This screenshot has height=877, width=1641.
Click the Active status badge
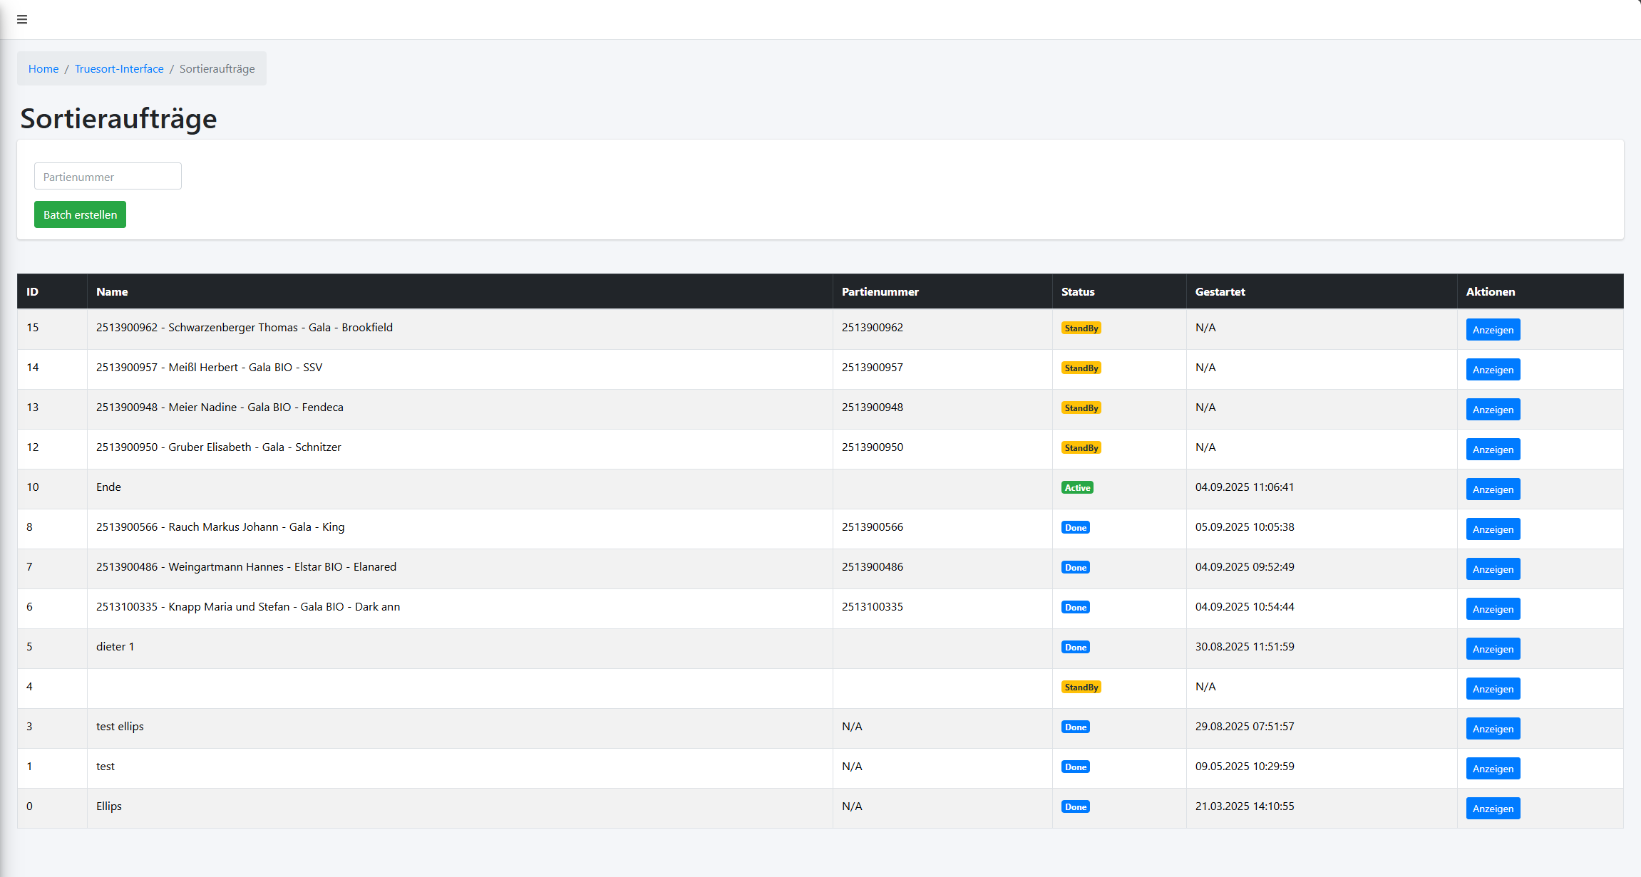1077,488
